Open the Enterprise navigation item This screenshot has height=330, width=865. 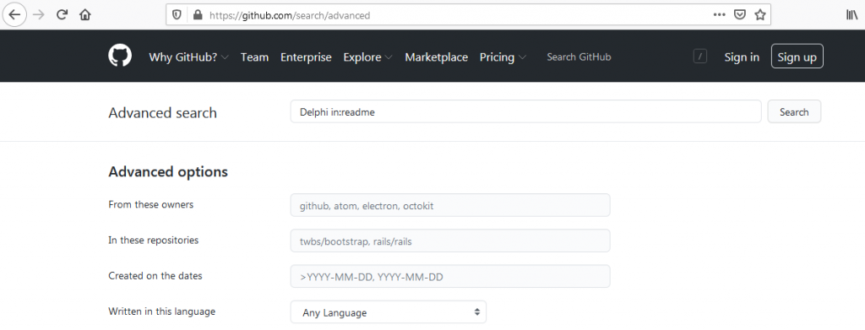[x=306, y=57]
